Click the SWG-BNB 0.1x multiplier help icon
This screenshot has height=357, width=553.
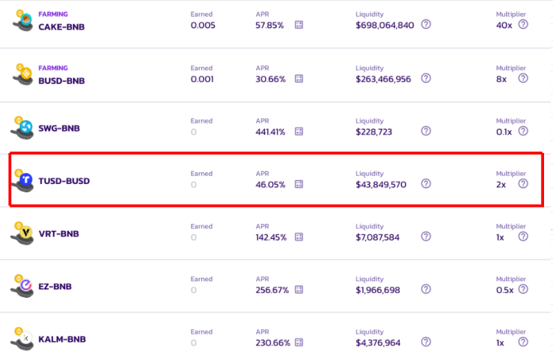click(x=523, y=130)
